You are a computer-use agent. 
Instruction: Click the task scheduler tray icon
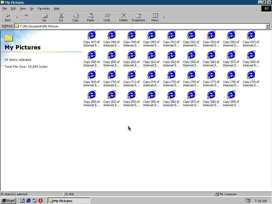pyautogui.click(x=248, y=201)
